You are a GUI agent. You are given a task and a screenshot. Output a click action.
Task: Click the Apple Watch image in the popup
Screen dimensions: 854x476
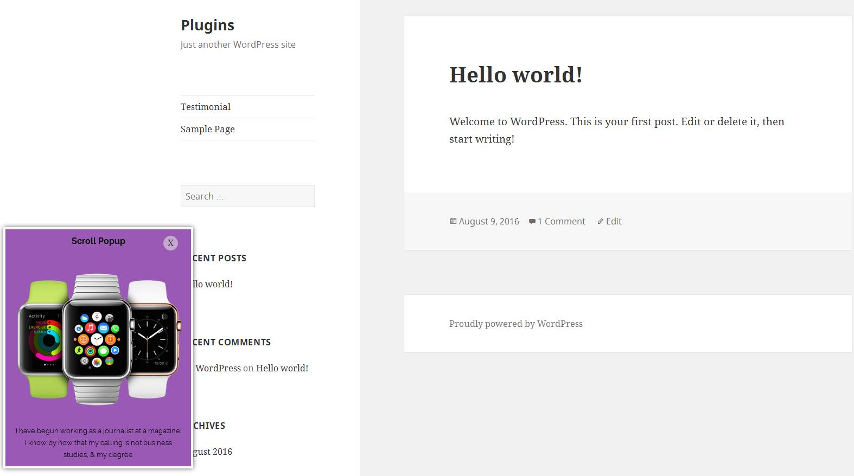[98, 340]
